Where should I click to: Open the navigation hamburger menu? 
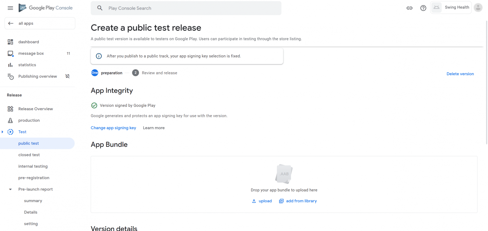click(x=10, y=8)
